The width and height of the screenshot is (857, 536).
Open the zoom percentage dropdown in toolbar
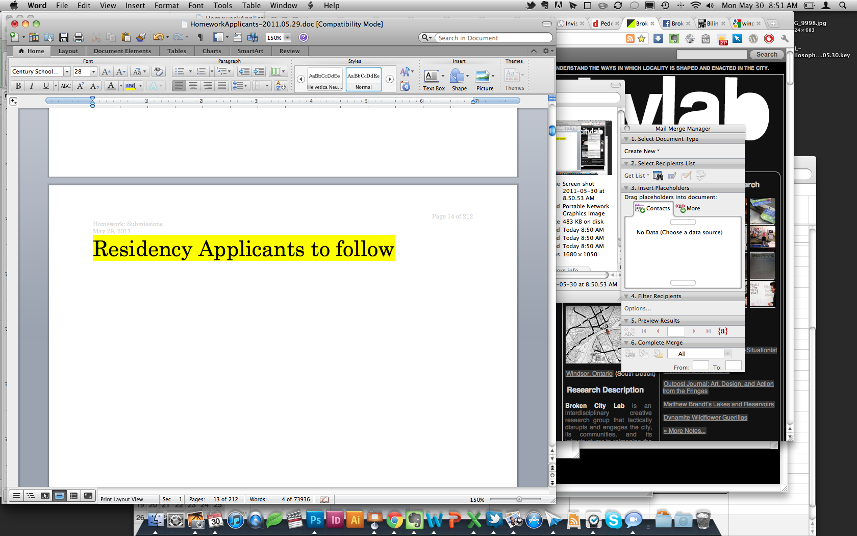tap(287, 37)
